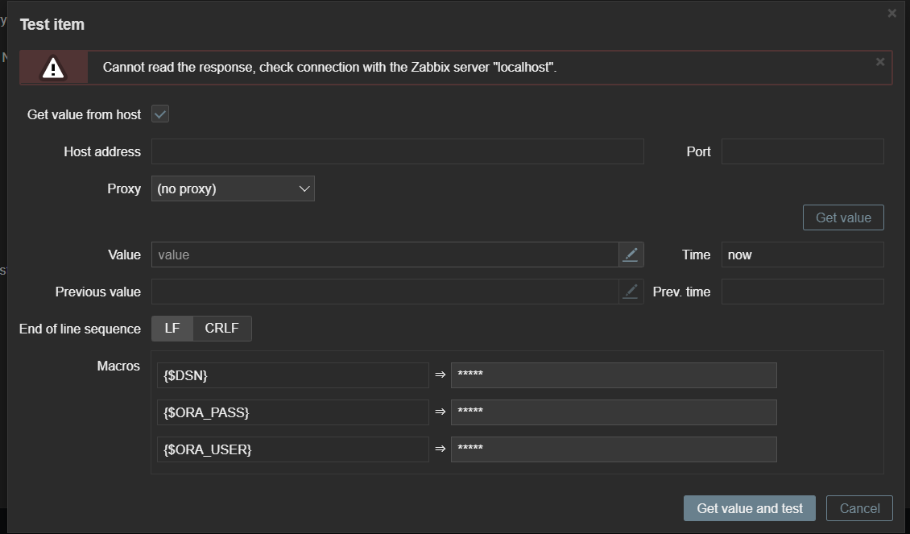Cancel the Test item dialog

point(859,508)
